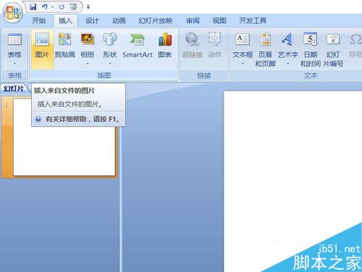The image size is (362, 272).
Task: Click the 符号 symbol omega icon
Action: (x=355, y=39)
